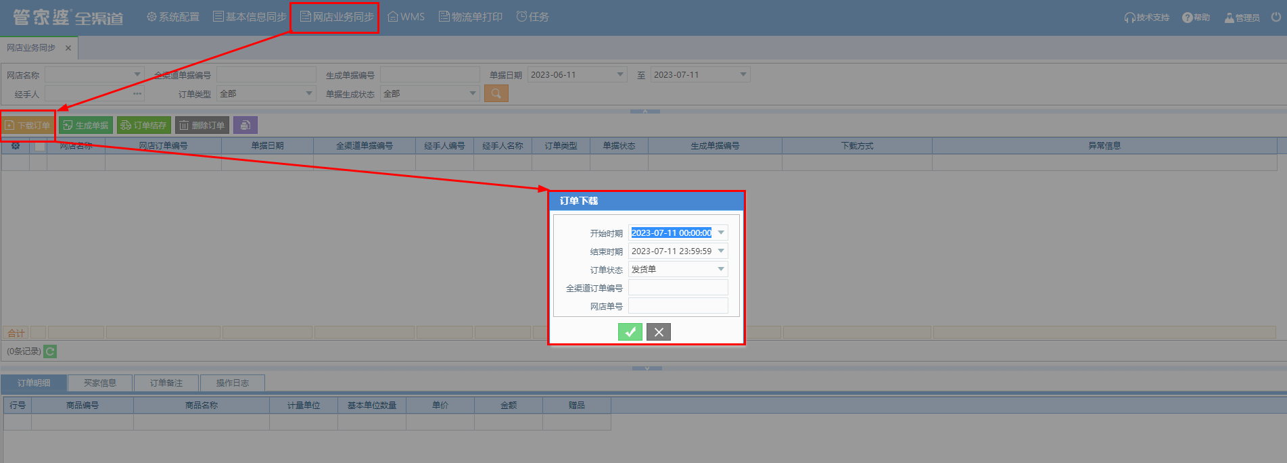1287x463 pixels.
Task: Click the 订单结存 button
Action: (x=144, y=125)
